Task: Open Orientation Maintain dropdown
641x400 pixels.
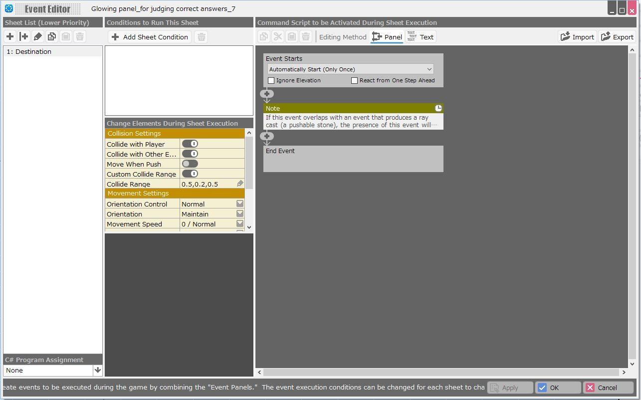Action: (240, 213)
